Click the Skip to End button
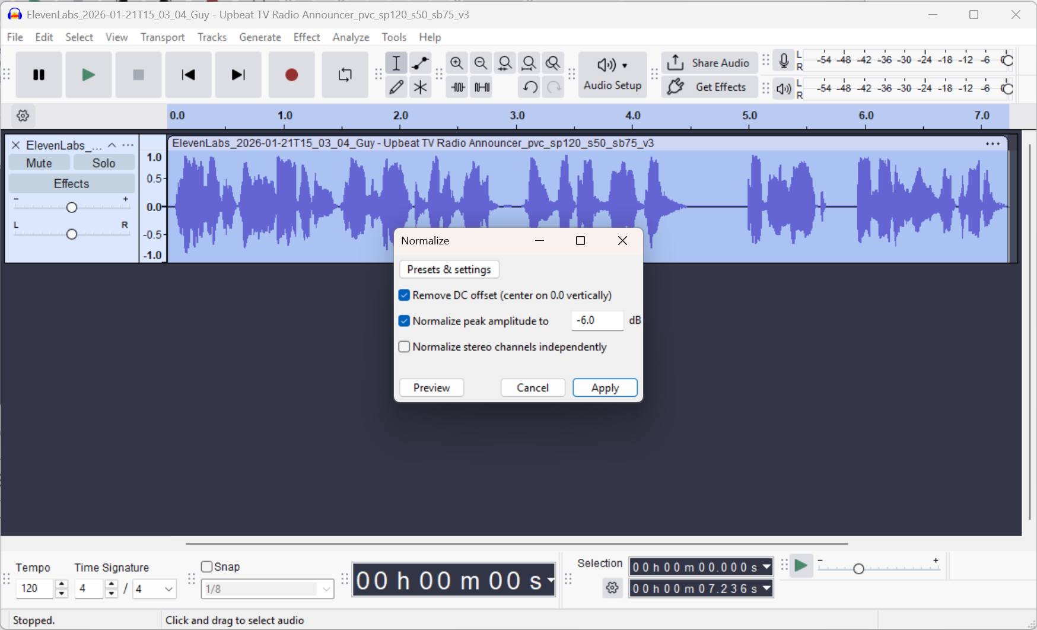Screen dimensions: 1037x630 pos(238,75)
